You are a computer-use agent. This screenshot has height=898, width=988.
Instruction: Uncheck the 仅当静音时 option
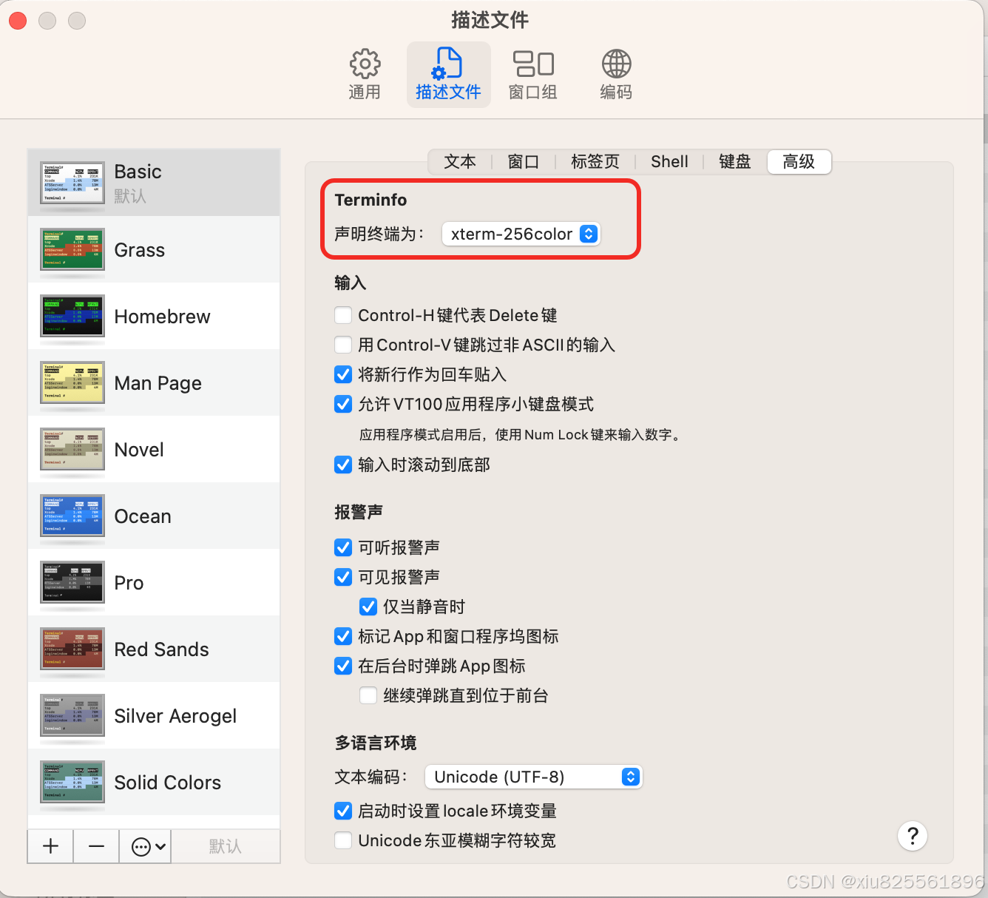click(x=368, y=607)
